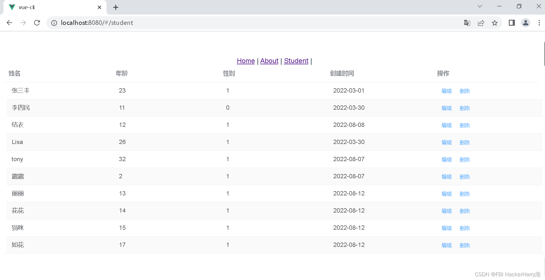Open the About page link
Viewport: 545px width, 280px height.
tap(269, 61)
